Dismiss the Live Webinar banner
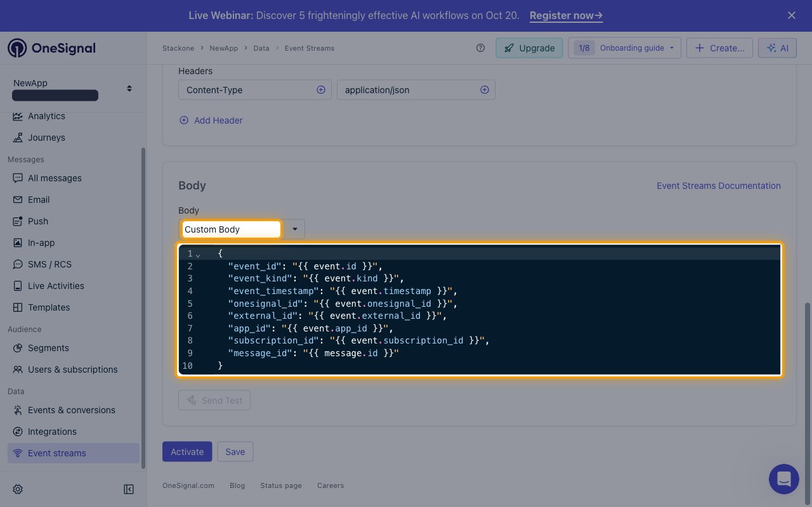This screenshot has width=812, height=507. (792, 15)
